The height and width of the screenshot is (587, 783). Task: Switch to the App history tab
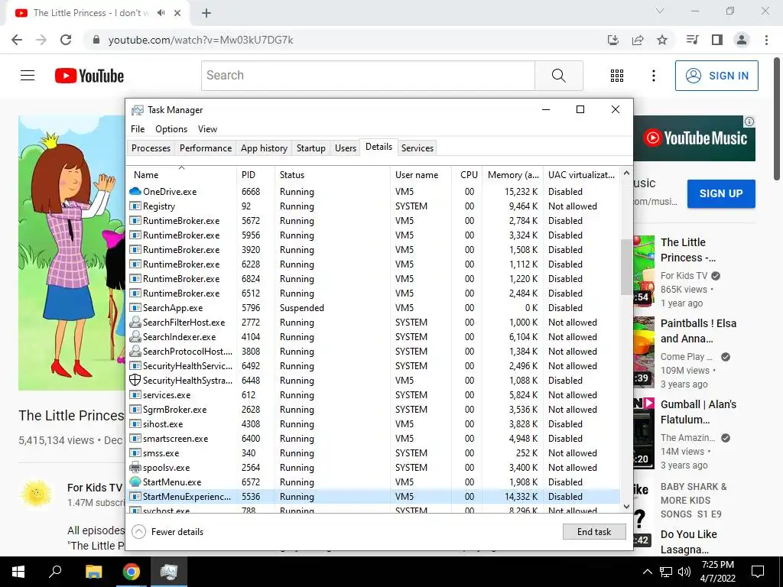pyautogui.click(x=264, y=148)
